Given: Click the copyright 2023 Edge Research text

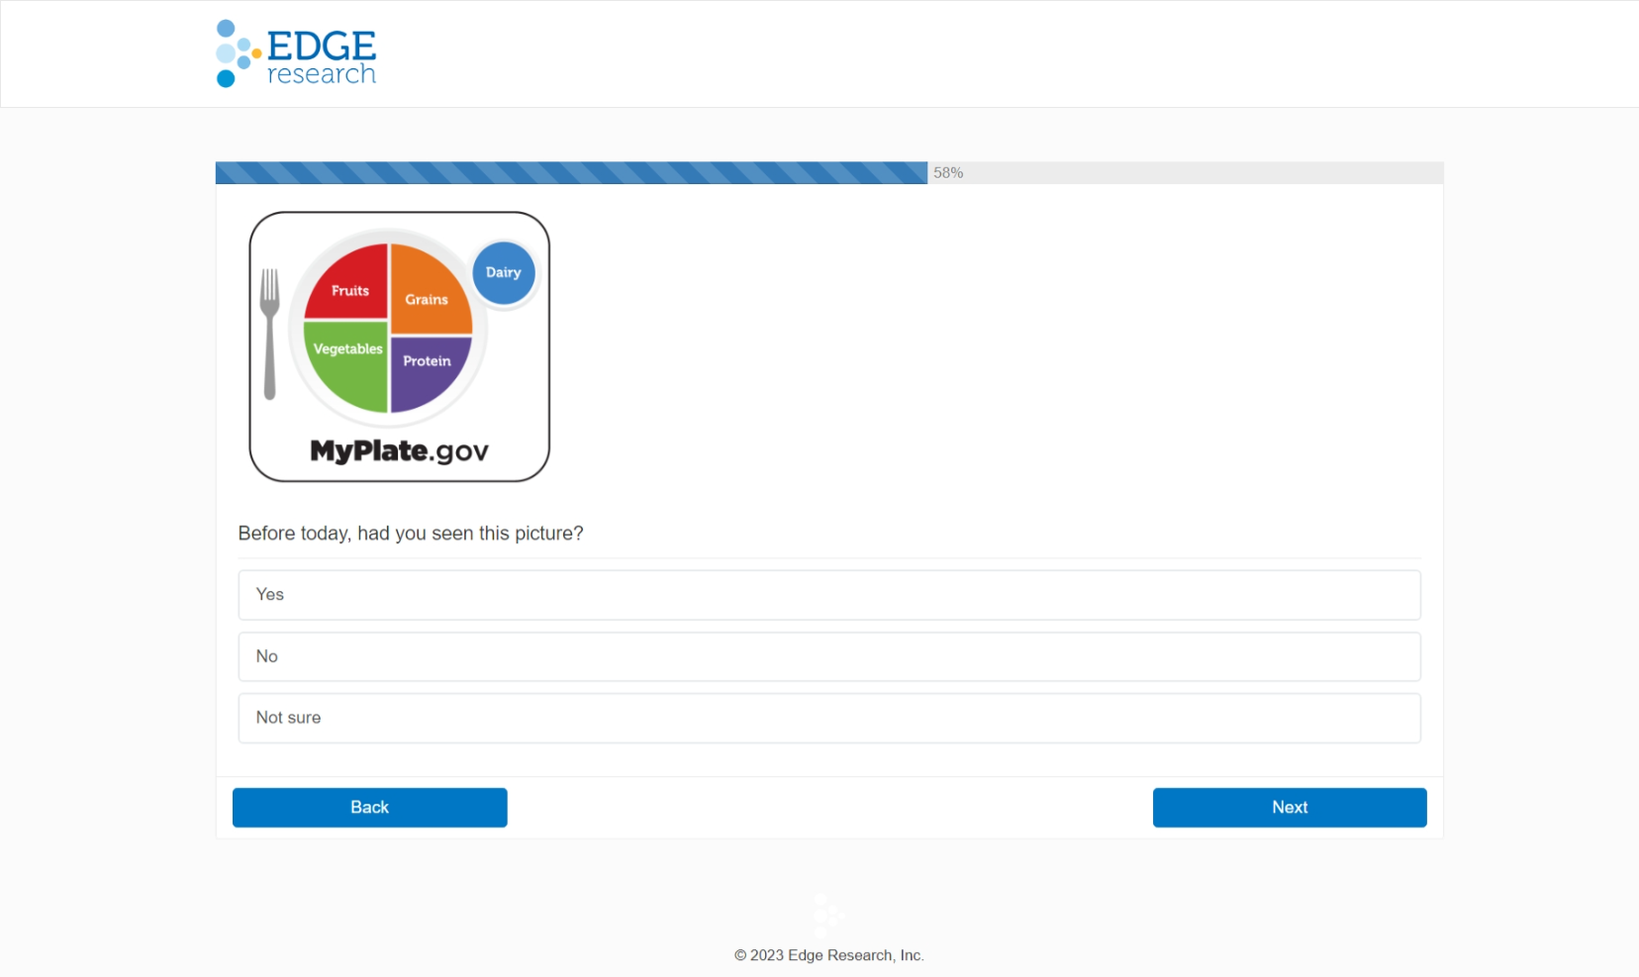Looking at the screenshot, I should click(829, 955).
